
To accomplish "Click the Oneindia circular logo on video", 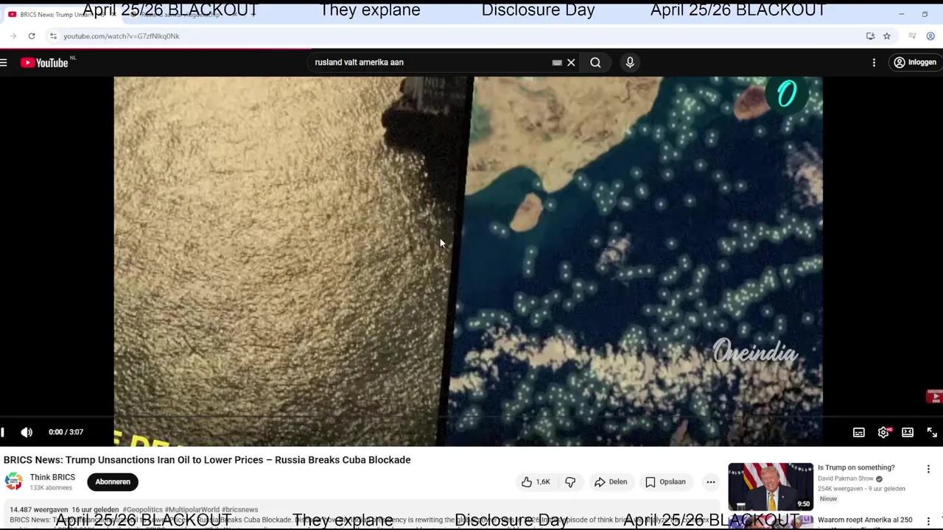I will tap(787, 94).
